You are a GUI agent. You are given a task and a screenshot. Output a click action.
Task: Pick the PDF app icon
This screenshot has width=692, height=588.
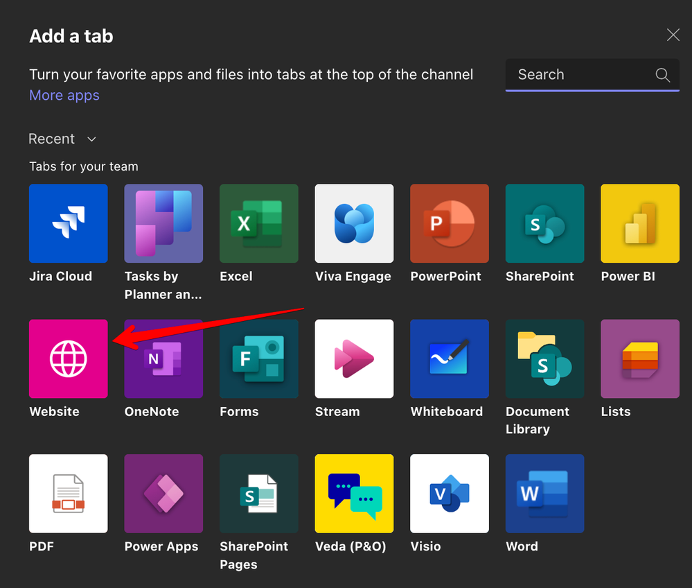69,494
